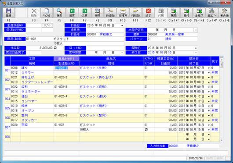Open the 計画日 date dropdown
Image resolution: width=233 pixels, height=163 pixels.
coord(122,25)
